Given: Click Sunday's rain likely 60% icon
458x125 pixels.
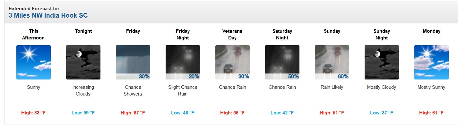Looking at the screenshot, I should click(332, 62).
